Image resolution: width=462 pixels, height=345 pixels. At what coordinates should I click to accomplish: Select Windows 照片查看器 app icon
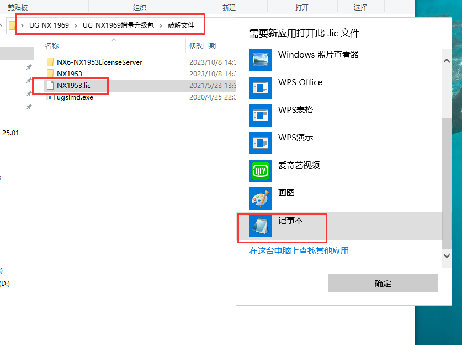260,60
